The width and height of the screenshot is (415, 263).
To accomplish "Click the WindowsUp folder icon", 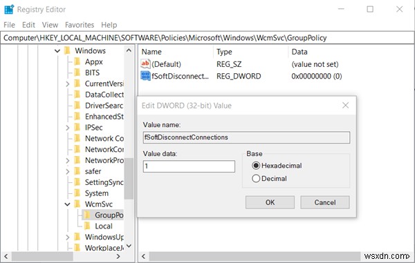I will point(77,237).
